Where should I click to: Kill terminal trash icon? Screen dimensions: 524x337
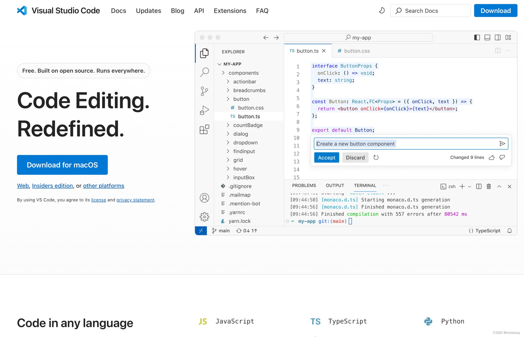point(489,186)
